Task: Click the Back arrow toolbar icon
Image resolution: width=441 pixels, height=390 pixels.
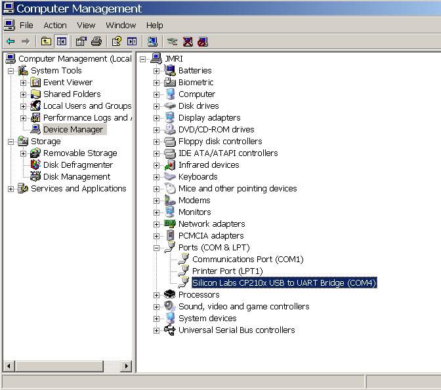Action: [10, 41]
